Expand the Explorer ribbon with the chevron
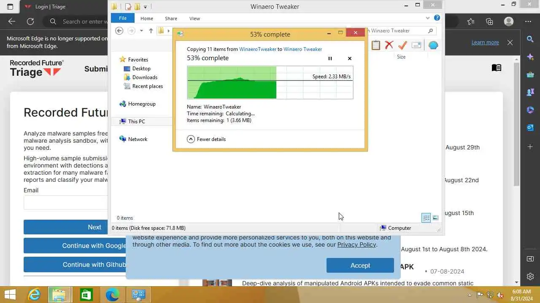This screenshot has height=303, width=540. coord(428,18)
